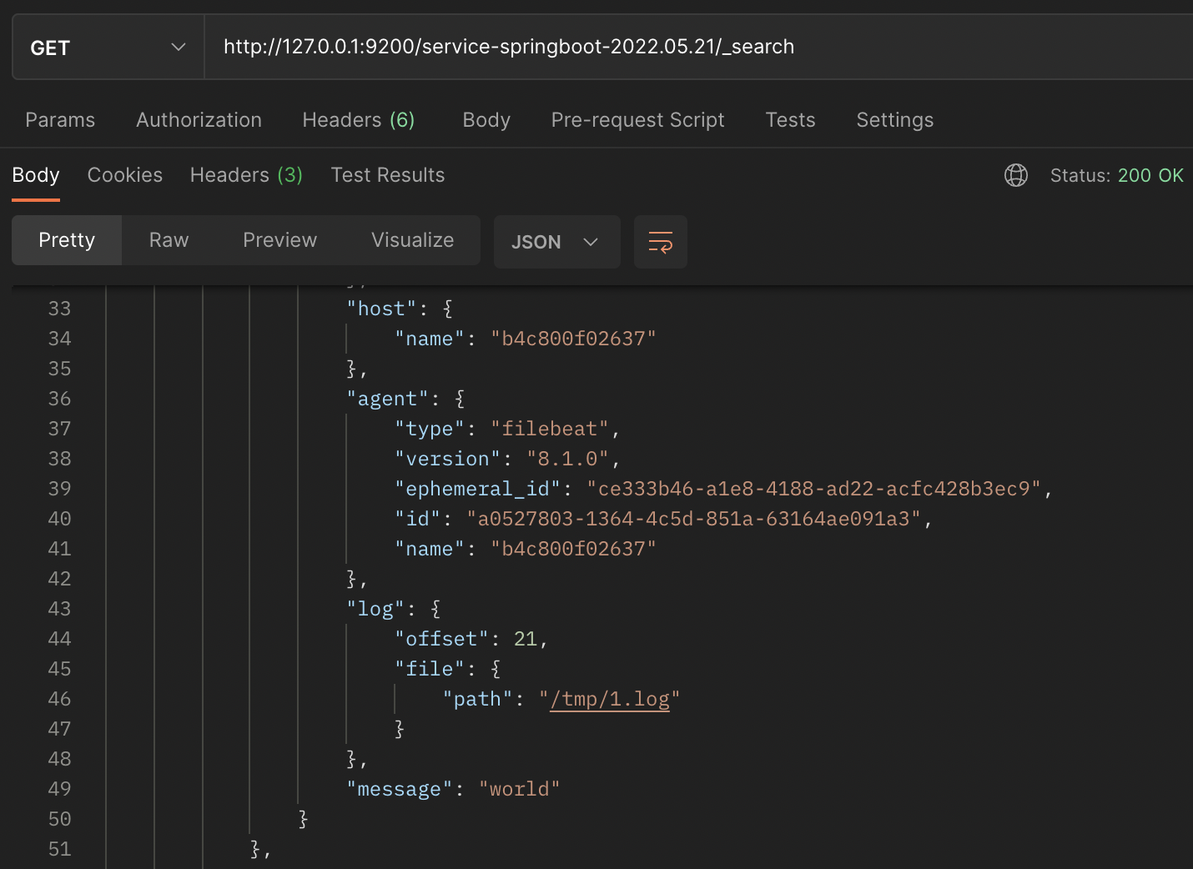Image resolution: width=1193 pixels, height=869 pixels.
Task: Switch to Raw response view
Action: coord(169,240)
